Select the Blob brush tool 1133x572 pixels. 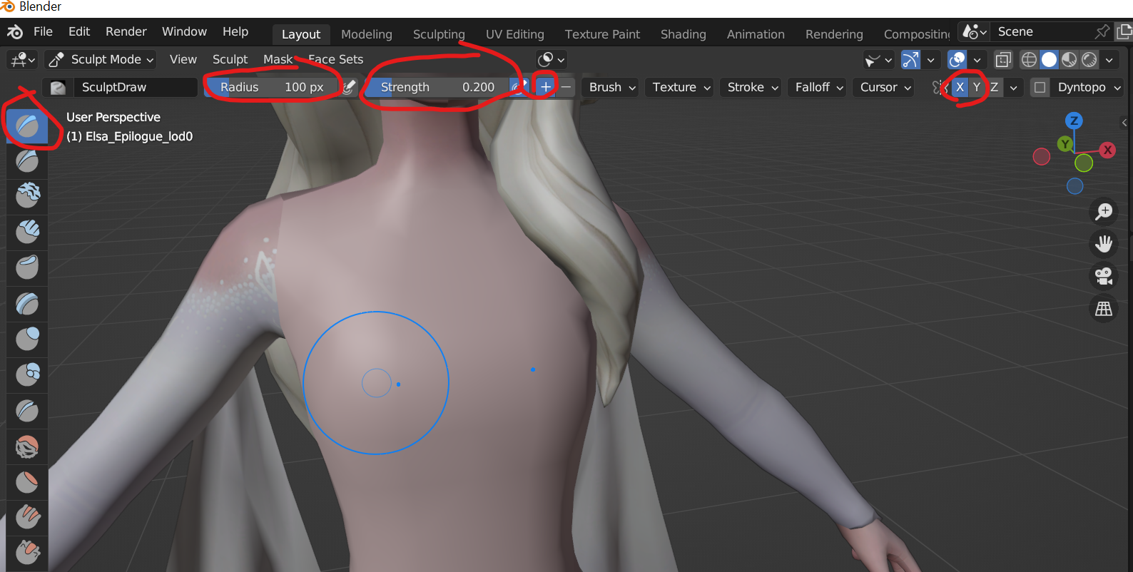point(27,375)
